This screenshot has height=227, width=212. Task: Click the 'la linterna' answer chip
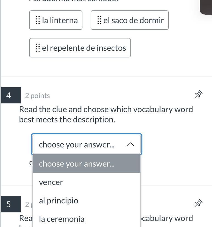[60, 20]
